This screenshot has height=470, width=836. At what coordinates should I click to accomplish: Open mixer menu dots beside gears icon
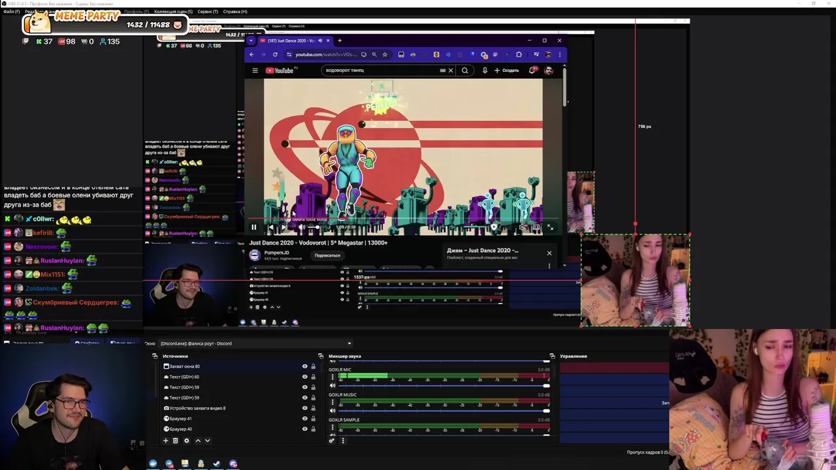click(x=342, y=441)
